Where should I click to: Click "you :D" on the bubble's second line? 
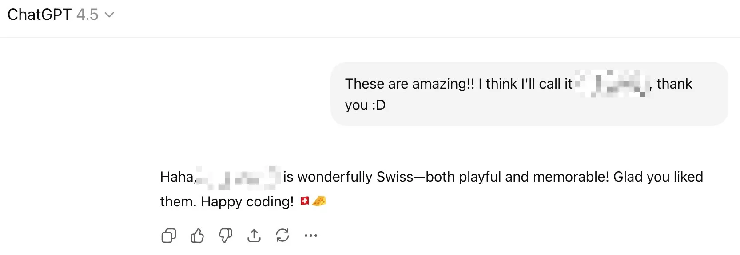[365, 105]
